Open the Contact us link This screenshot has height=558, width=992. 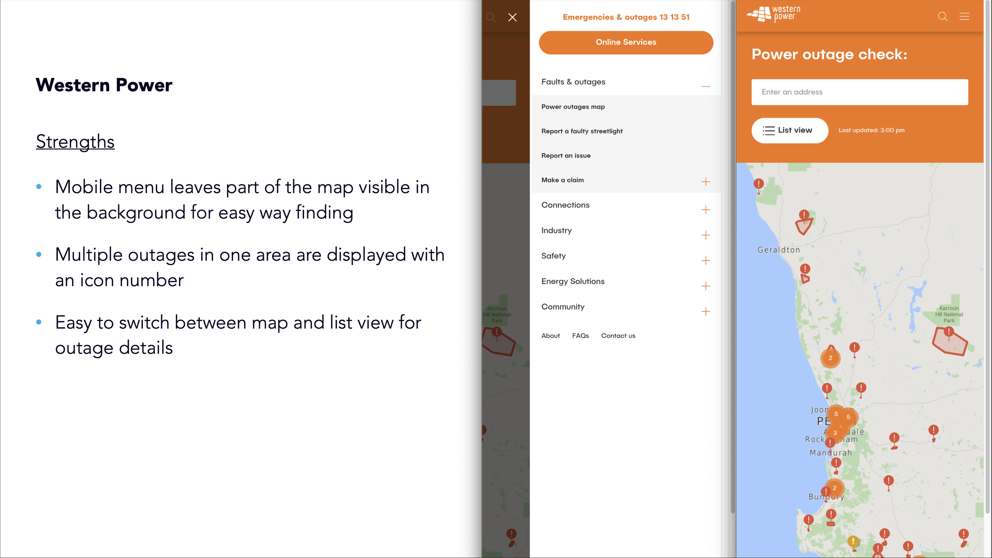[618, 336]
